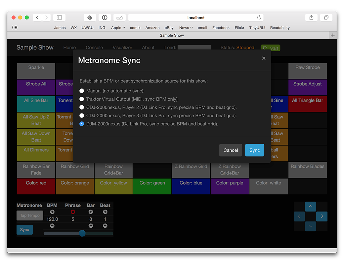
Task: Click the BPM slider handle
Action: (82, 233)
